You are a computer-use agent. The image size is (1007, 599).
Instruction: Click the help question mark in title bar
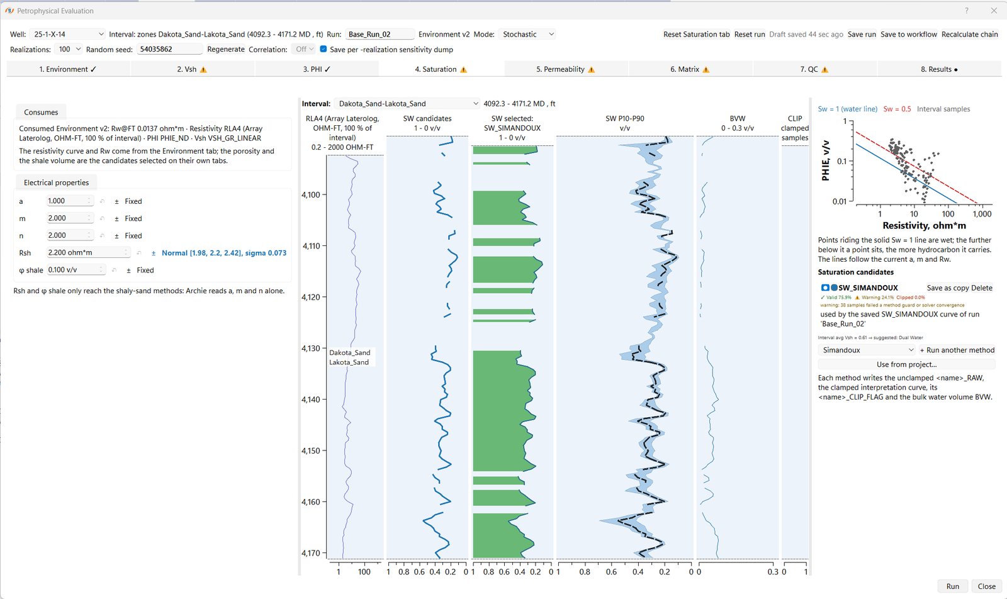(967, 11)
